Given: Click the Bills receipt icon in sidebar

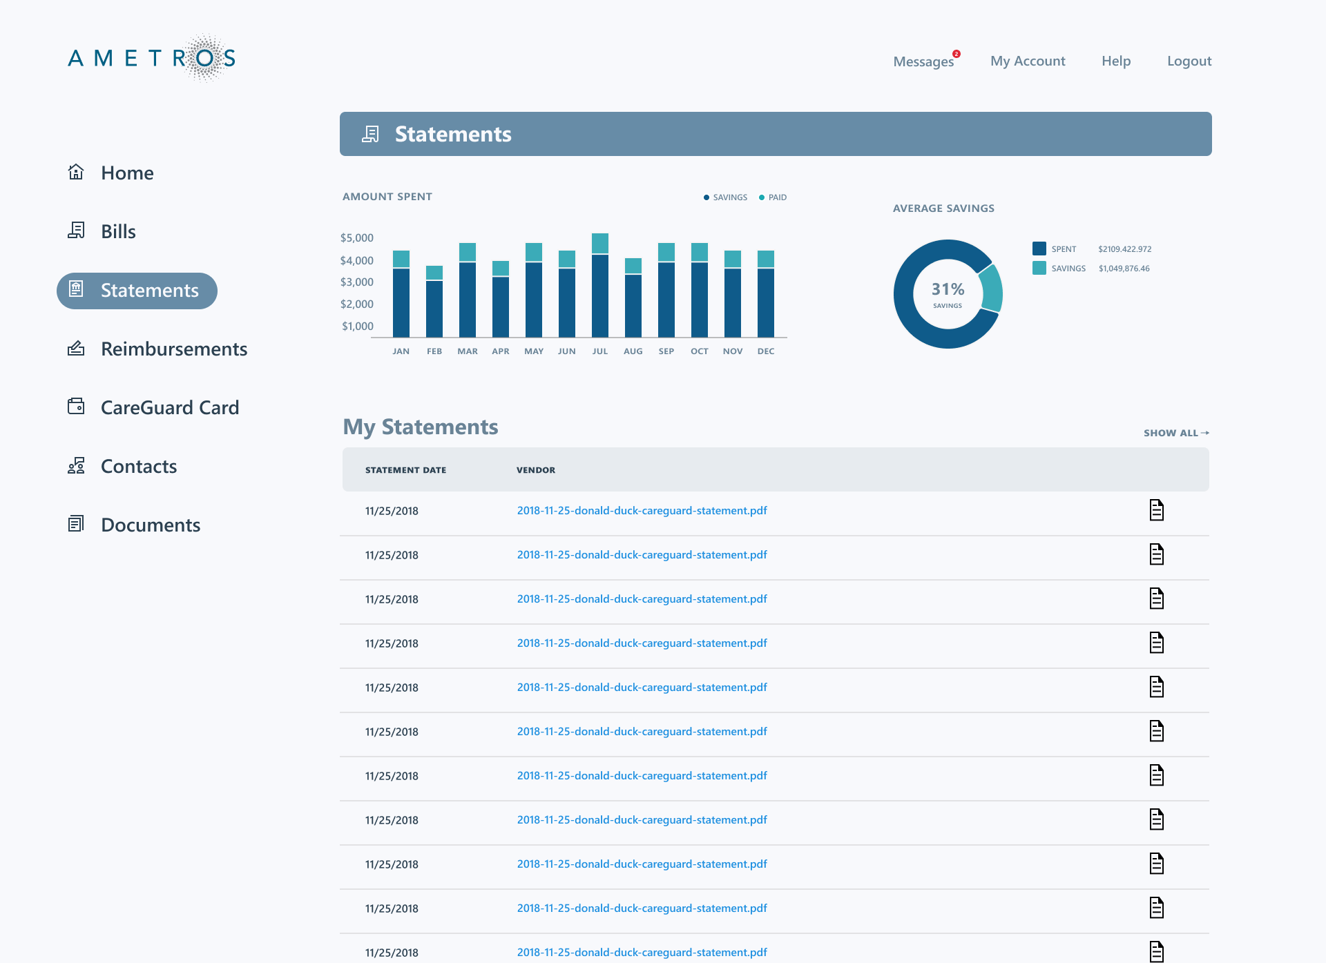Looking at the screenshot, I should [76, 231].
